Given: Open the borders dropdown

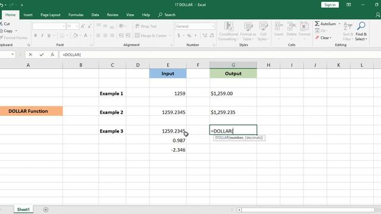Looking at the screenshot, I should tap(67, 36).
